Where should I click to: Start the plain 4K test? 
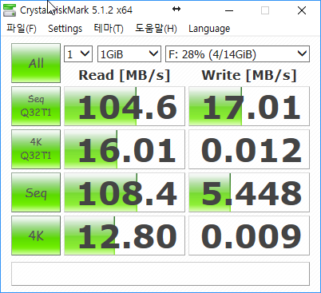click(36, 236)
